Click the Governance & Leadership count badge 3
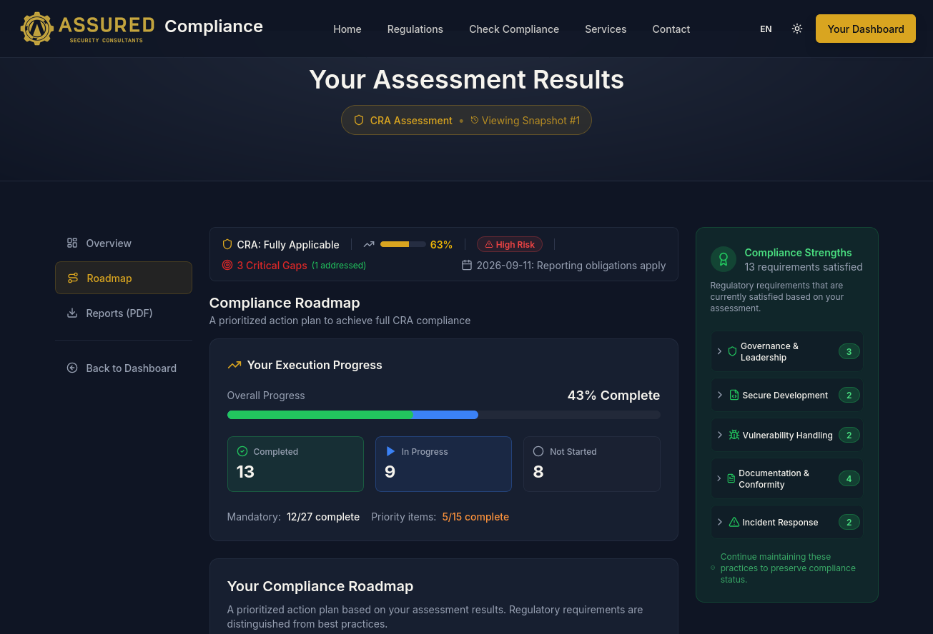This screenshot has height=634, width=933. click(x=849, y=351)
